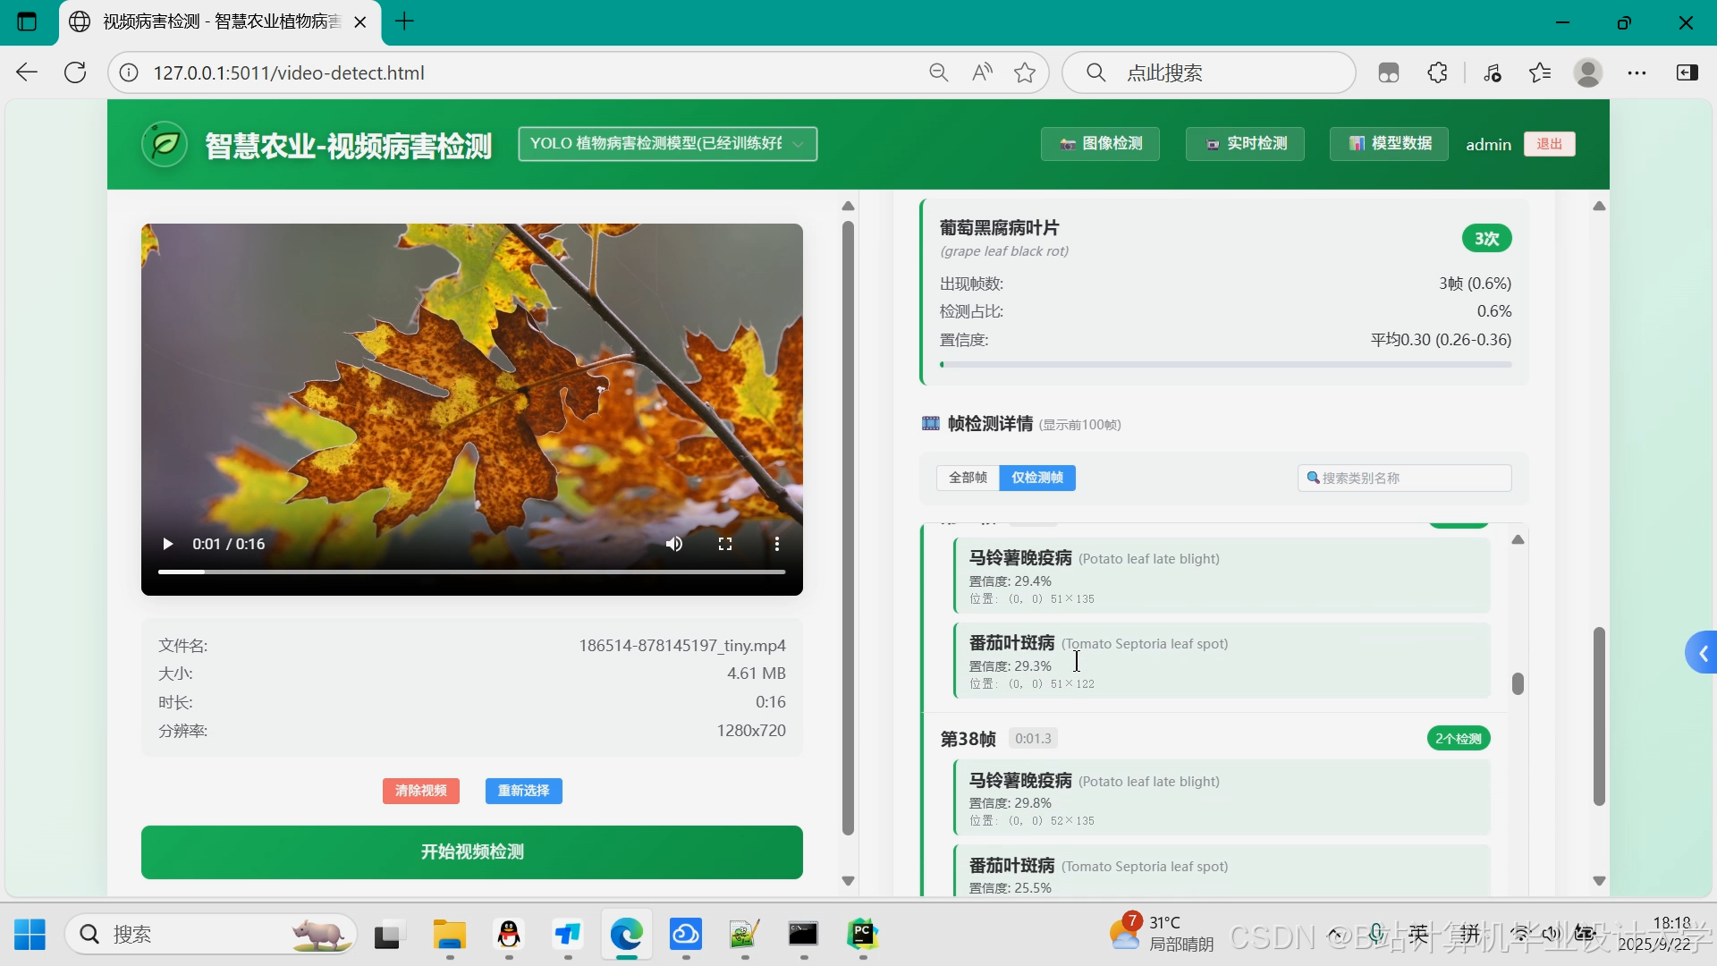Add page to favorites star icon
The width and height of the screenshot is (1717, 966).
tap(1025, 73)
